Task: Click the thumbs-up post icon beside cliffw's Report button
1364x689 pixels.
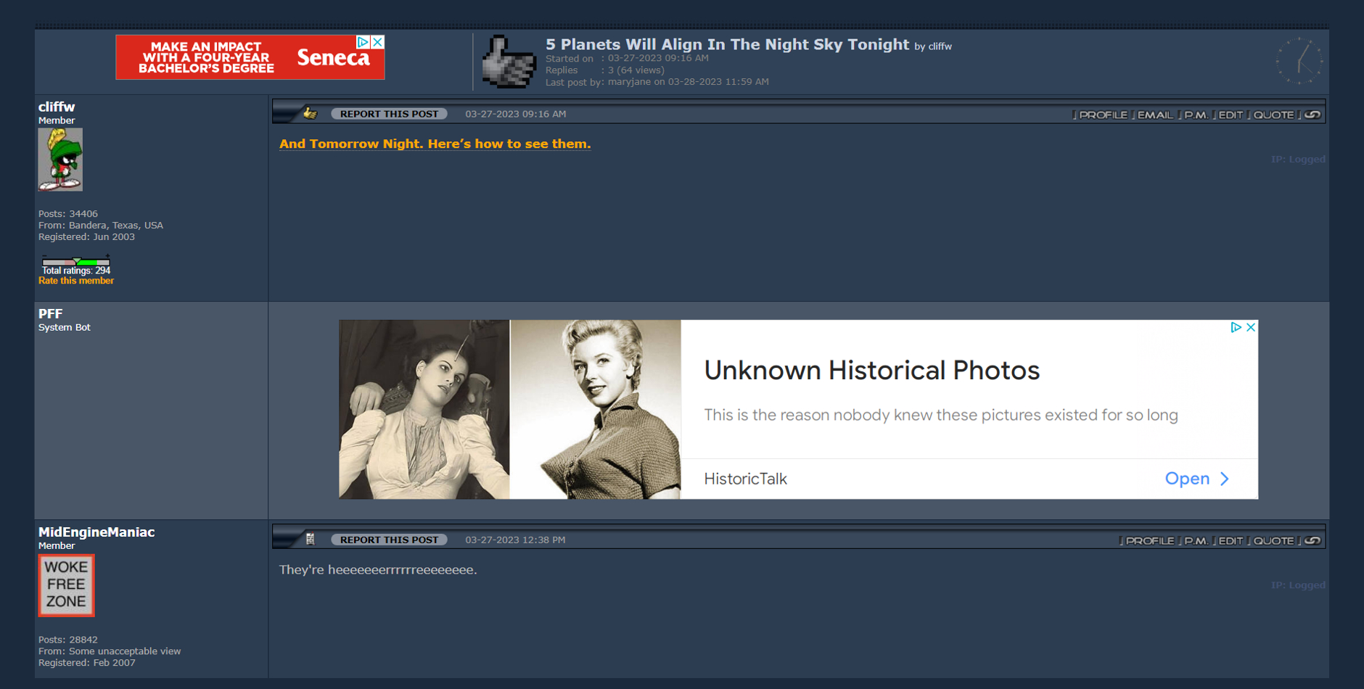Action: (x=311, y=113)
